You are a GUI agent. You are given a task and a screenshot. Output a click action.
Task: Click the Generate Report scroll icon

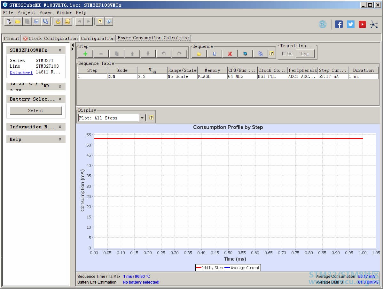[x=67, y=22]
